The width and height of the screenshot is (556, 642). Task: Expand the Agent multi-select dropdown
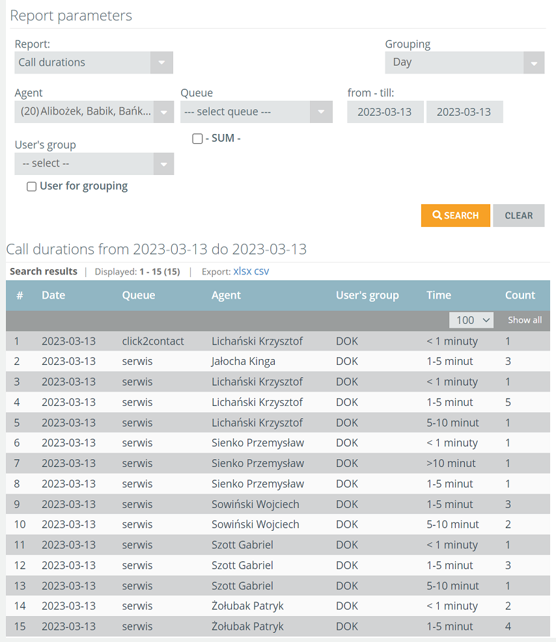[x=94, y=112]
